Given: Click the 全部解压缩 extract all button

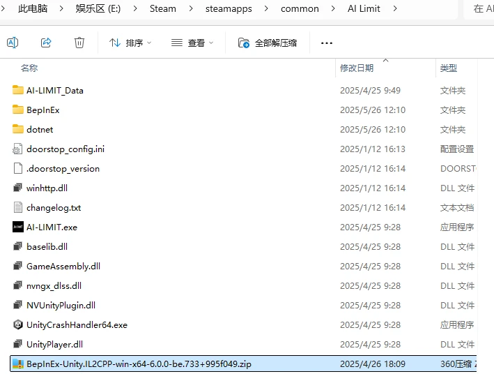Looking at the screenshot, I should 267,43.
